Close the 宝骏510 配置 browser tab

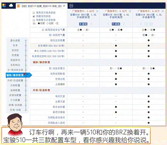[64, 6]
